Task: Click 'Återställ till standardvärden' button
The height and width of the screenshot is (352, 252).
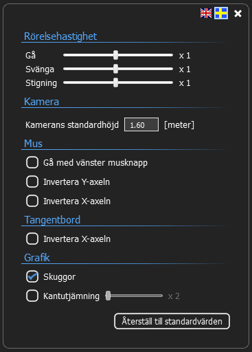Action: [x=172, y=321]
